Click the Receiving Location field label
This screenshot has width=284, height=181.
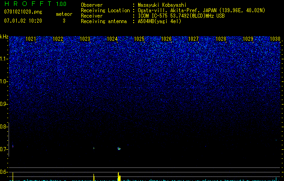[105, 10]
